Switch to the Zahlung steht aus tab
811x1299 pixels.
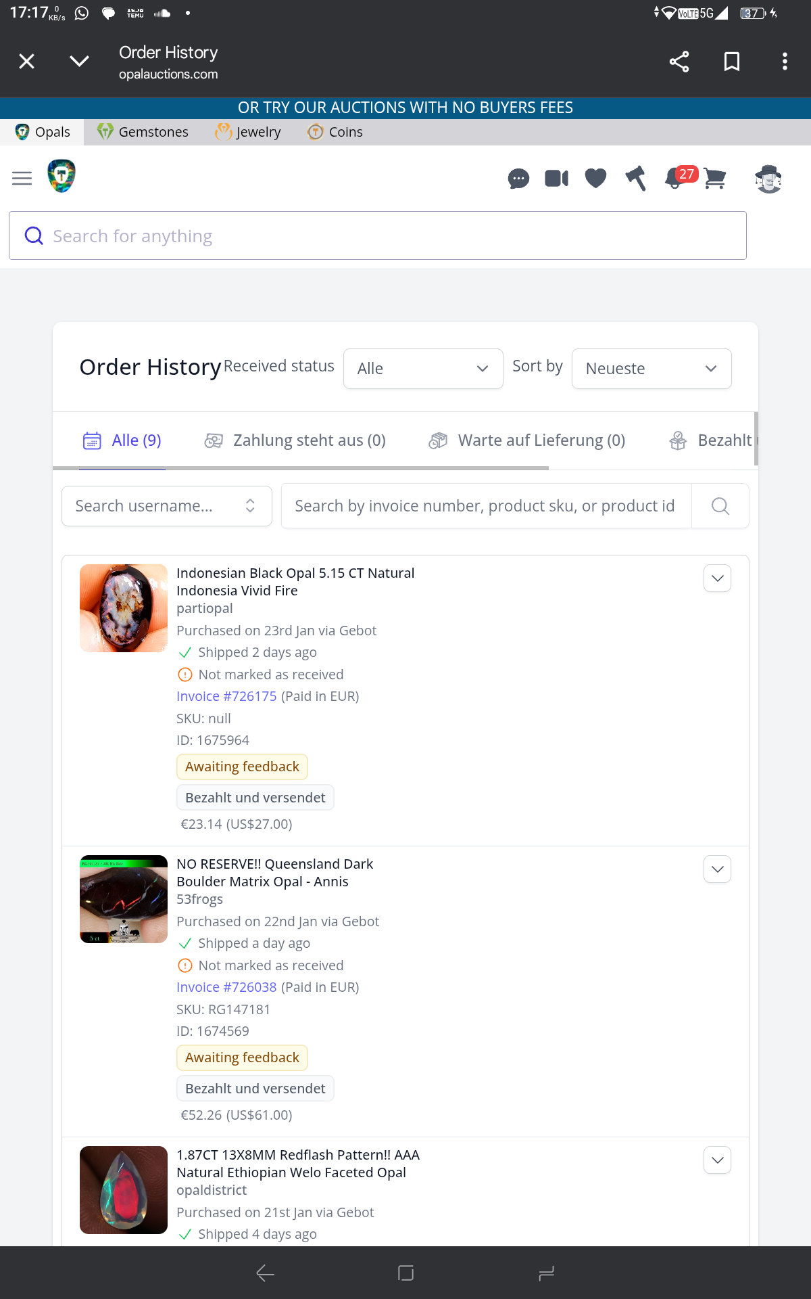[295, 440]
